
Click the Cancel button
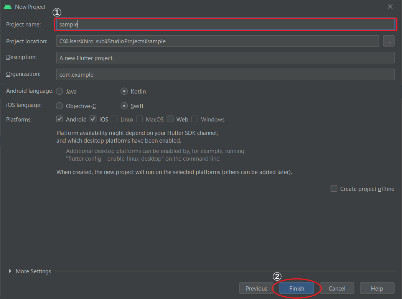(x=337, y=288)
